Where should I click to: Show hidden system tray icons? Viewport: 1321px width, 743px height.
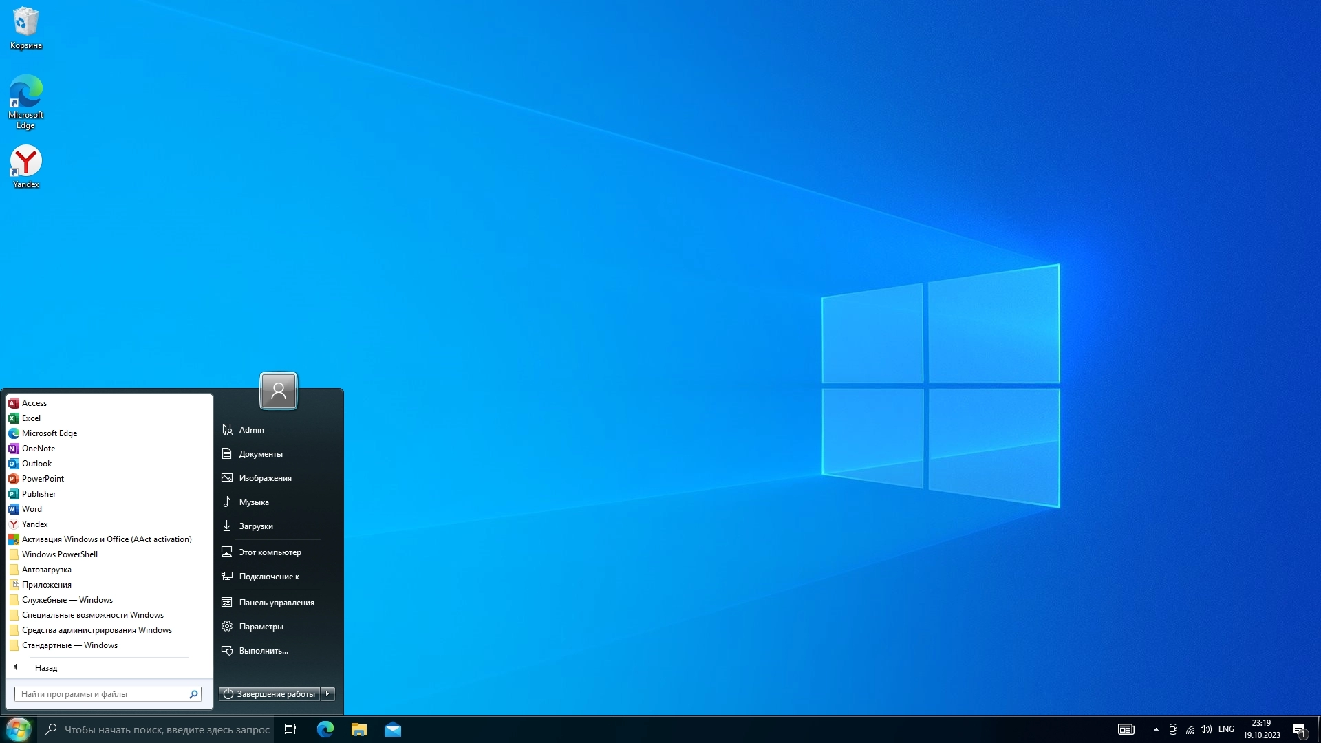pyautogui.click(x=1156, y=729)
